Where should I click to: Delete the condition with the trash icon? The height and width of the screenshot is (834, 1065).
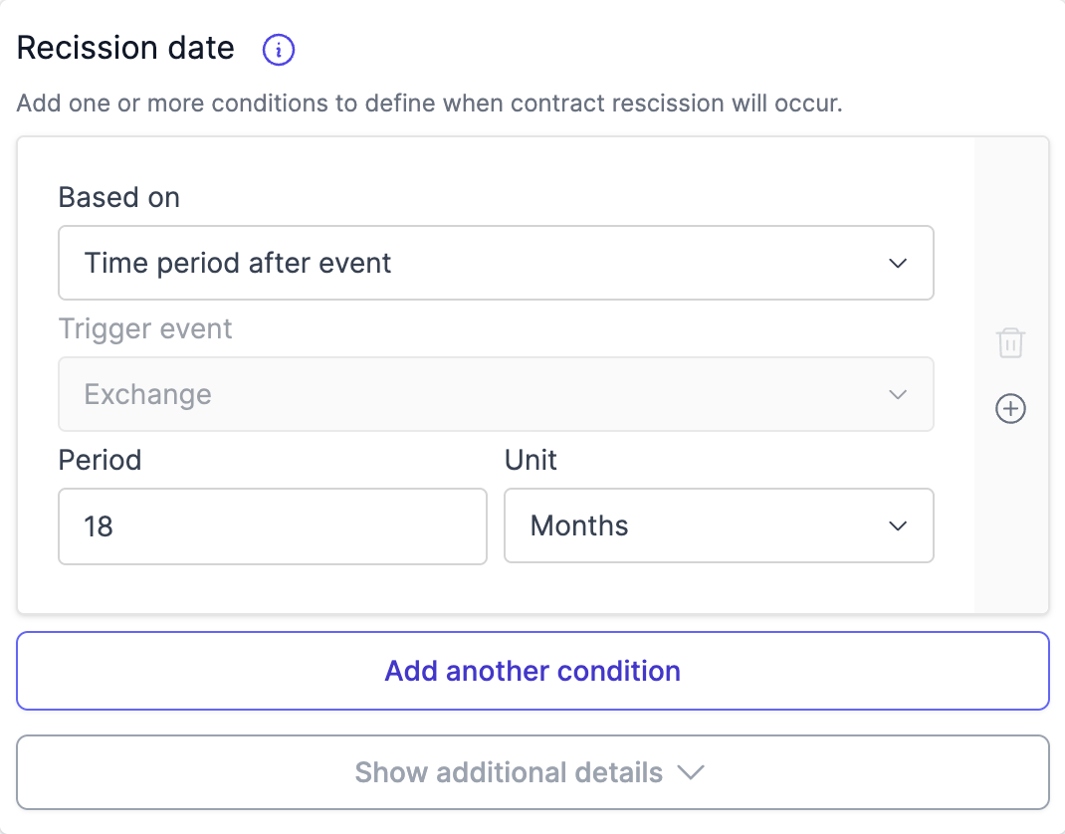pyautogui.click(x=1010, y=343)
